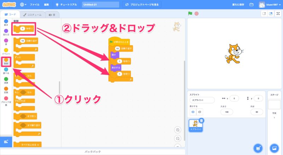
Task: Select the 制御 orange category circle
Action: 6,60
